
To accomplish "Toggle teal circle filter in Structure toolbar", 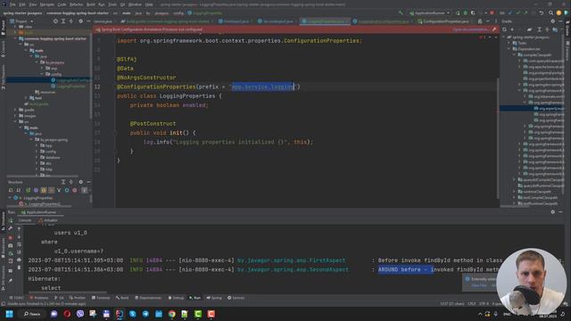I will pyautogui.click(x=67, y=190).
